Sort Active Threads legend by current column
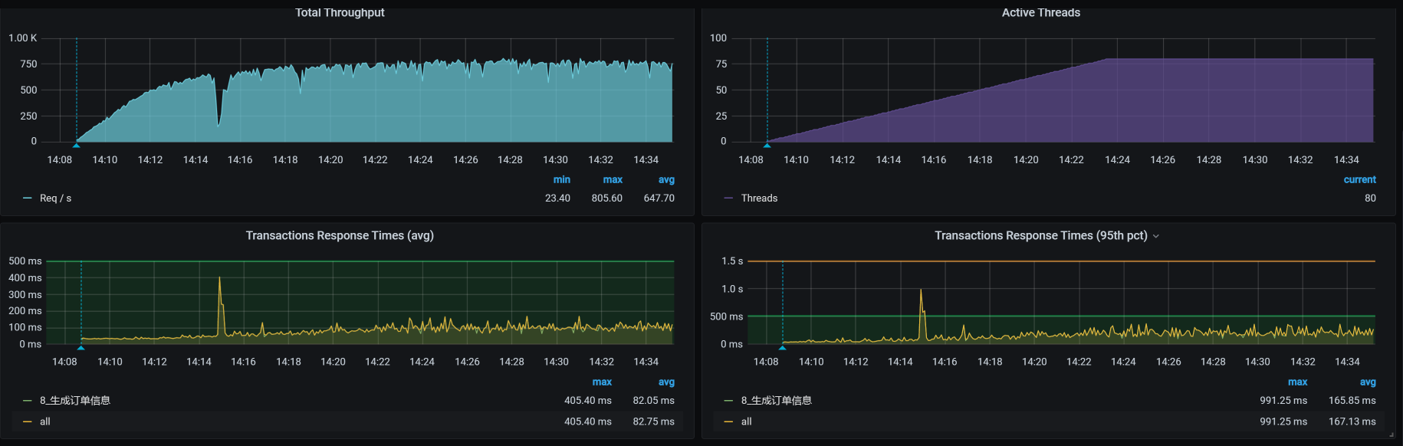This screenshot has height=446, width=1403. coord(1359,180)
